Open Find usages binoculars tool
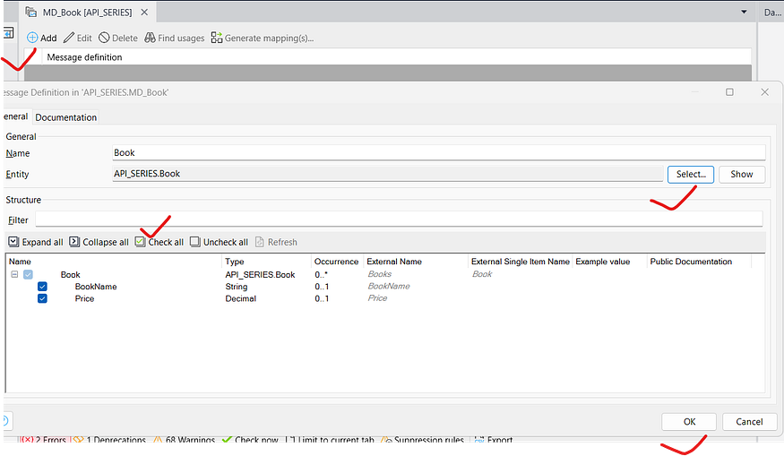 [150, 39]
